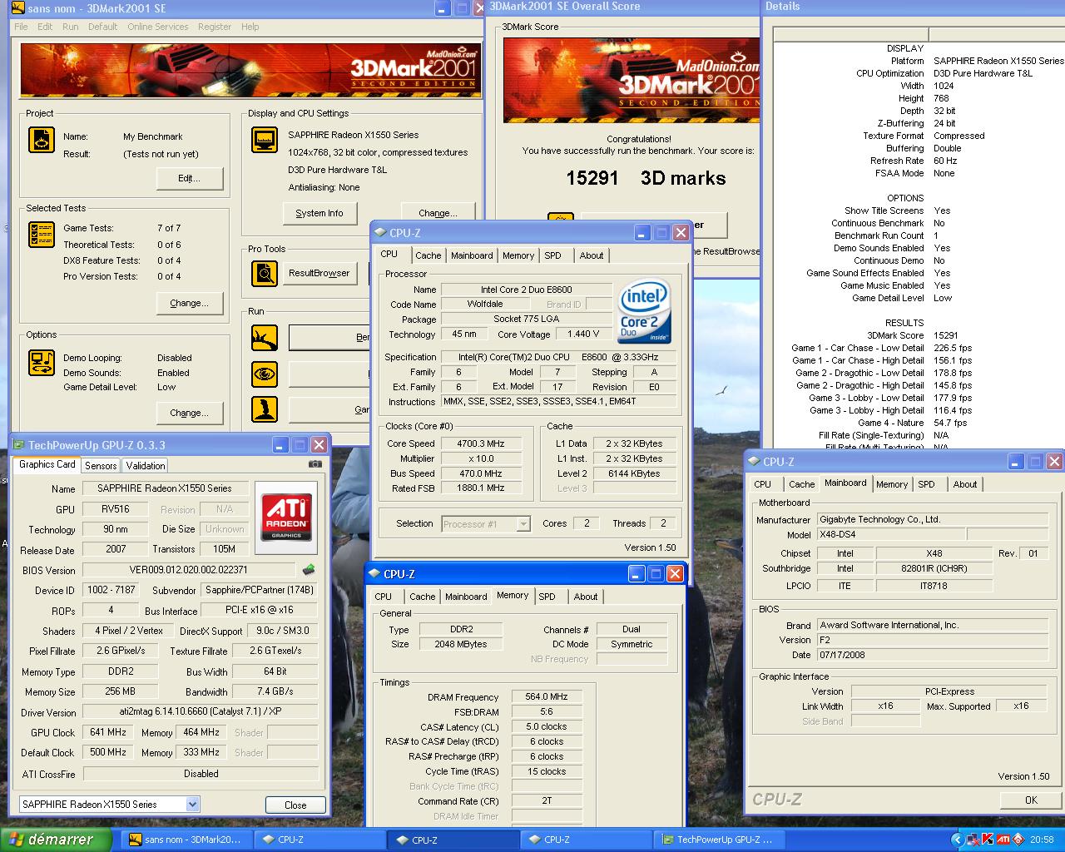Select Mainboard tab in the CPU-Z Memory window
This screenshot has width=1065, height=852.
click(466, 597)
